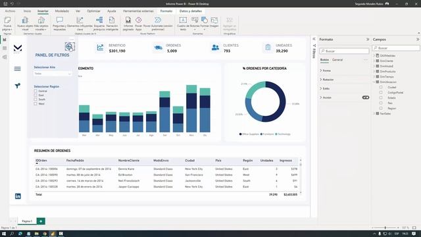Image resolution: width=421 pixels, height=237 pixels.
Task: Insert a paginated report visual
Action: (128, 24)
